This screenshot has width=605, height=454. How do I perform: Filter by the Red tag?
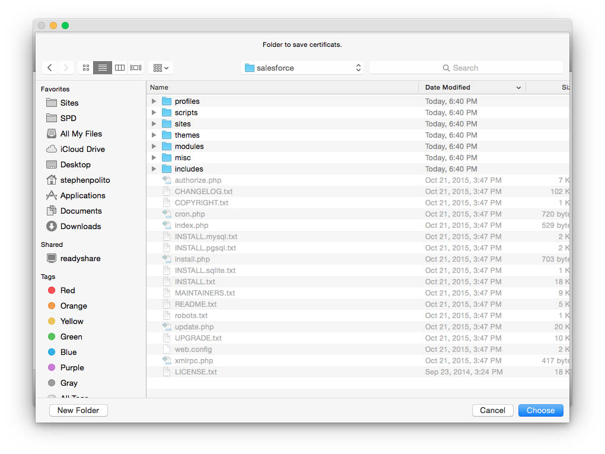coord(68,290)
